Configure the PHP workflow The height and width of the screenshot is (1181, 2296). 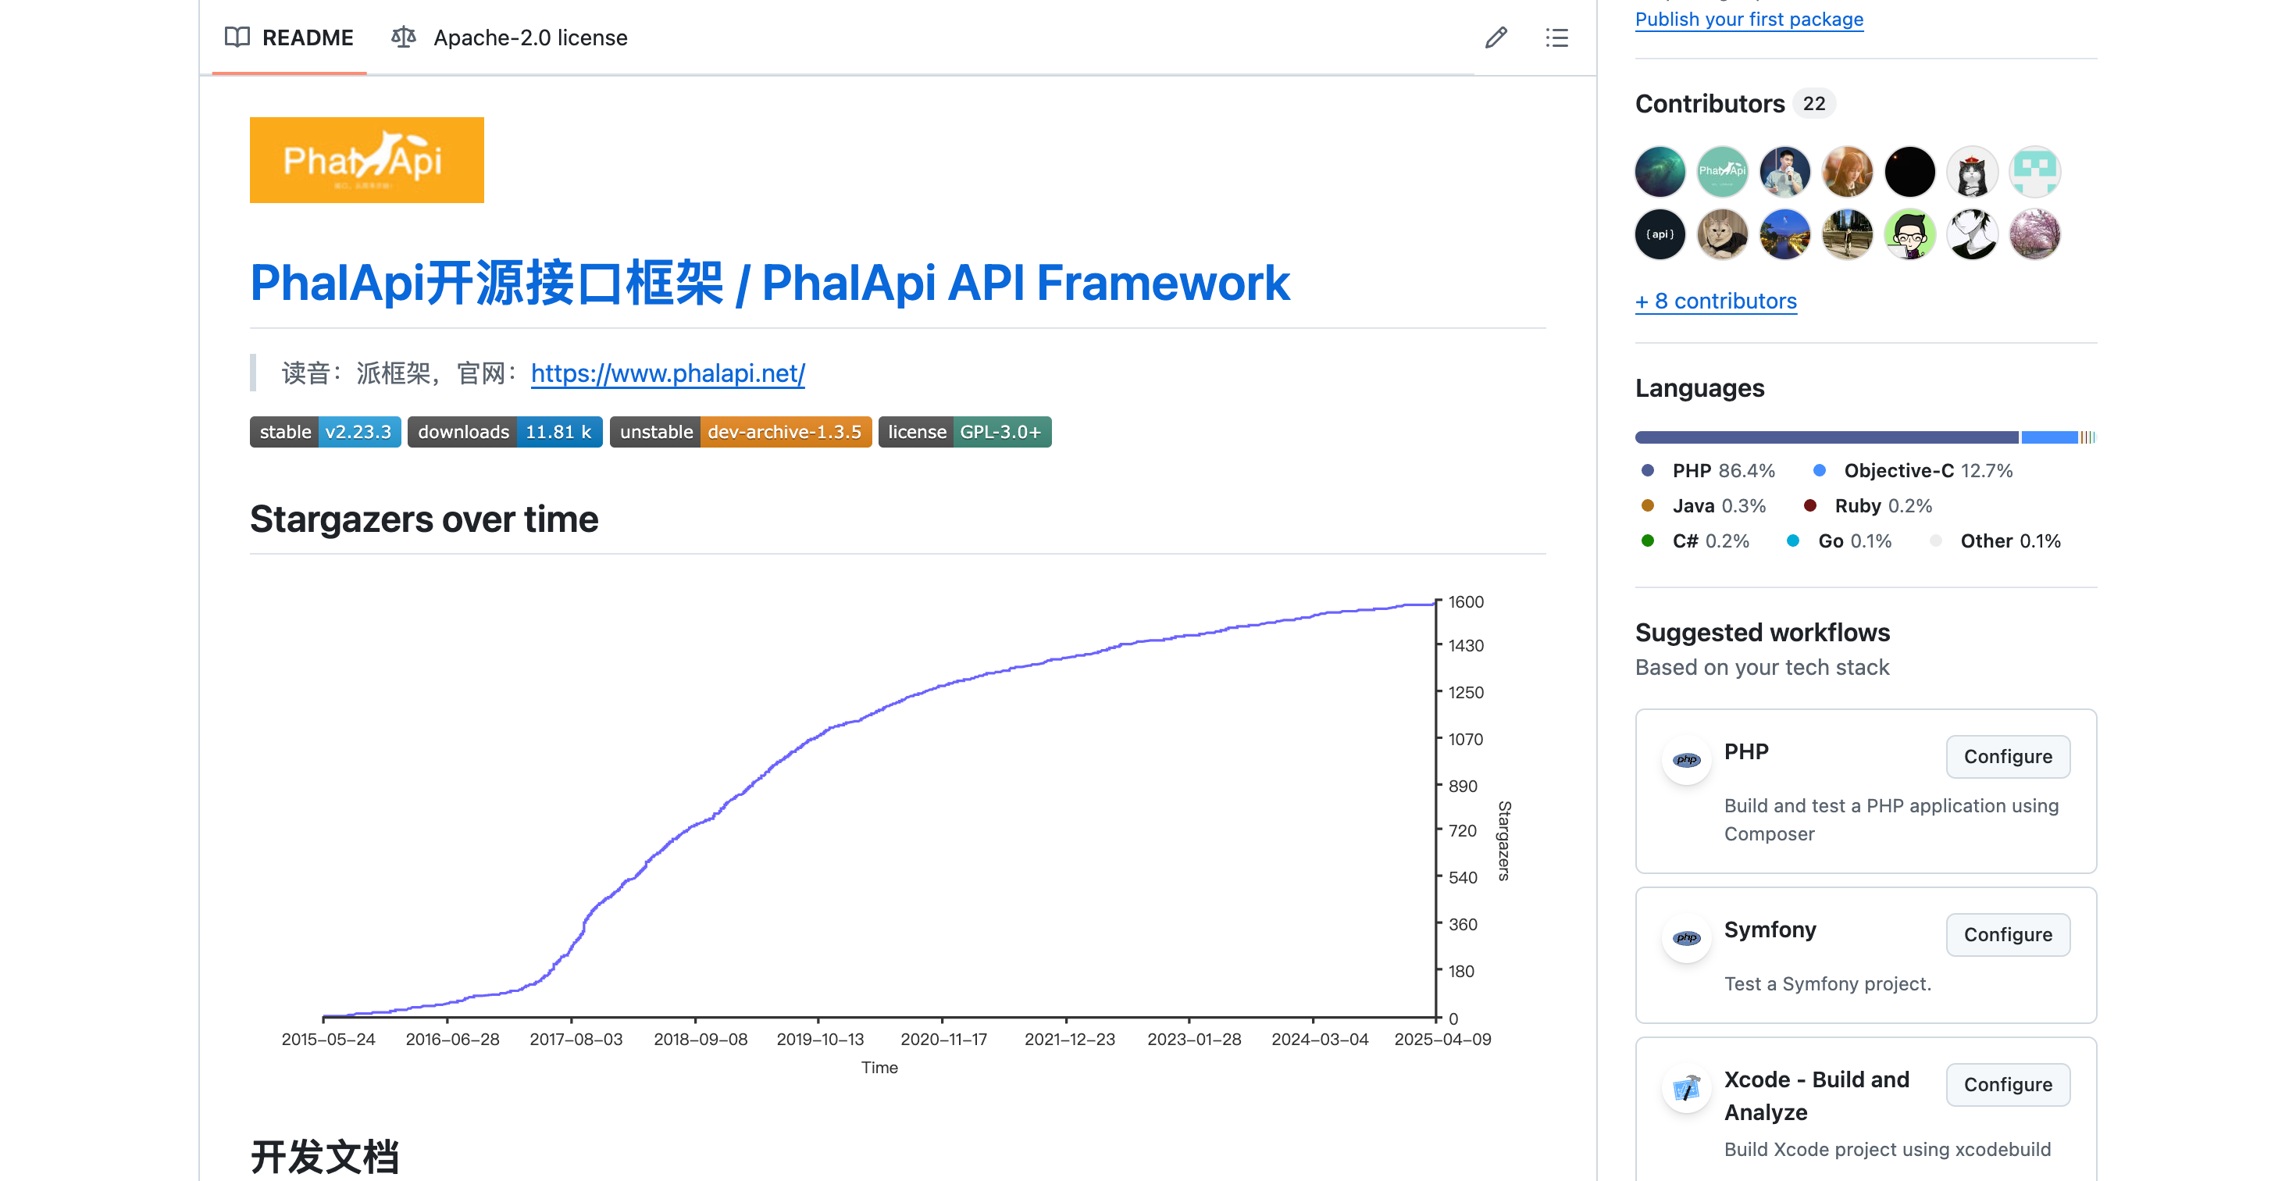coord(2006,756)
